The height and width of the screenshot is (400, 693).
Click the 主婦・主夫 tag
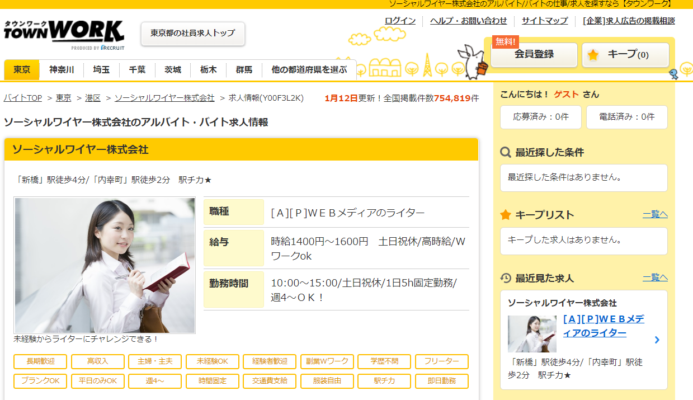[x=155, y=361]
